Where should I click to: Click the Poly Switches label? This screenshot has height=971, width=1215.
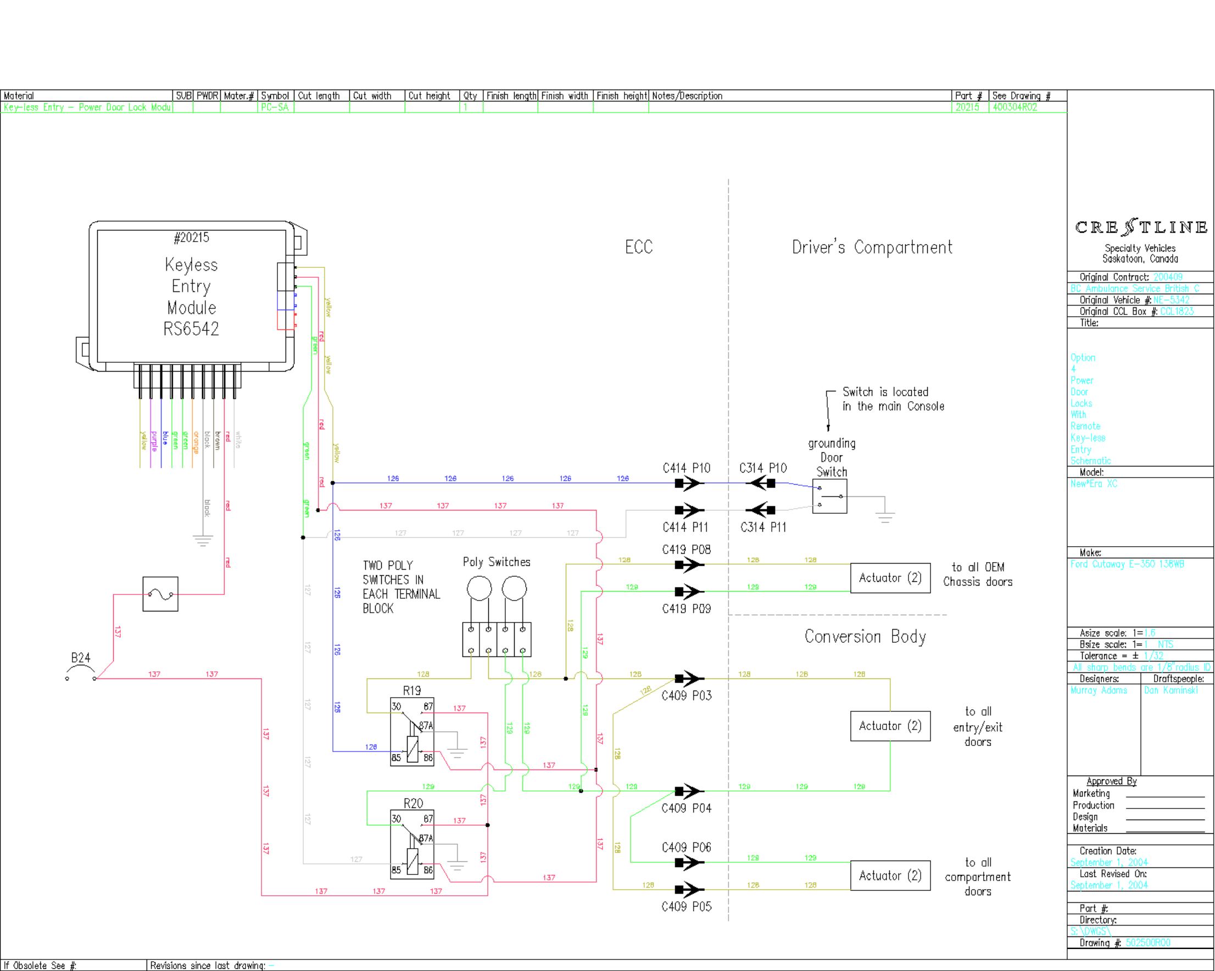(497, 562)
